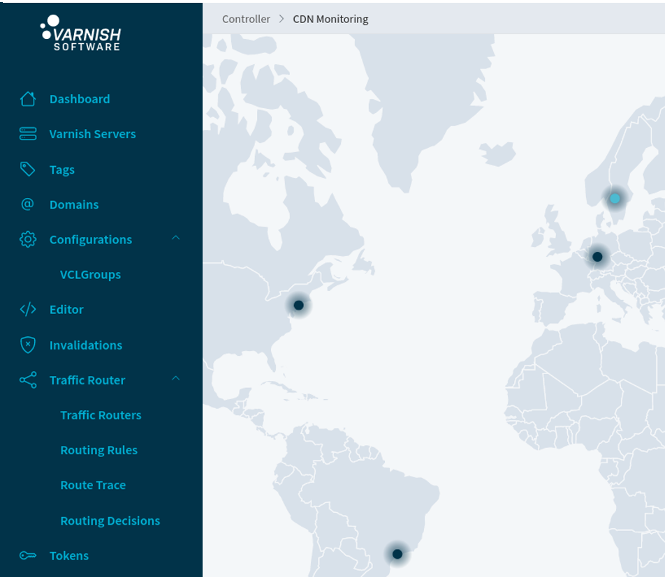Select the light blue Sweden map marker
Image resolution: width=665 pixels, height=577 pixels.
(615, 198)
